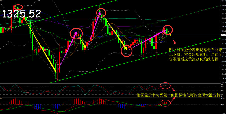Select the 1306.30 price axis label
The image size is (226, 114).
(x=223, y=74)
